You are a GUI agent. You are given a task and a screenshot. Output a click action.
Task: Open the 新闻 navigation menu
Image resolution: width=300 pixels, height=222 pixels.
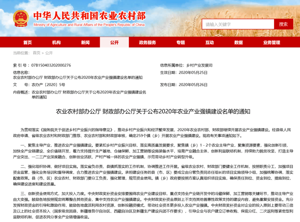tap(86, 42)
